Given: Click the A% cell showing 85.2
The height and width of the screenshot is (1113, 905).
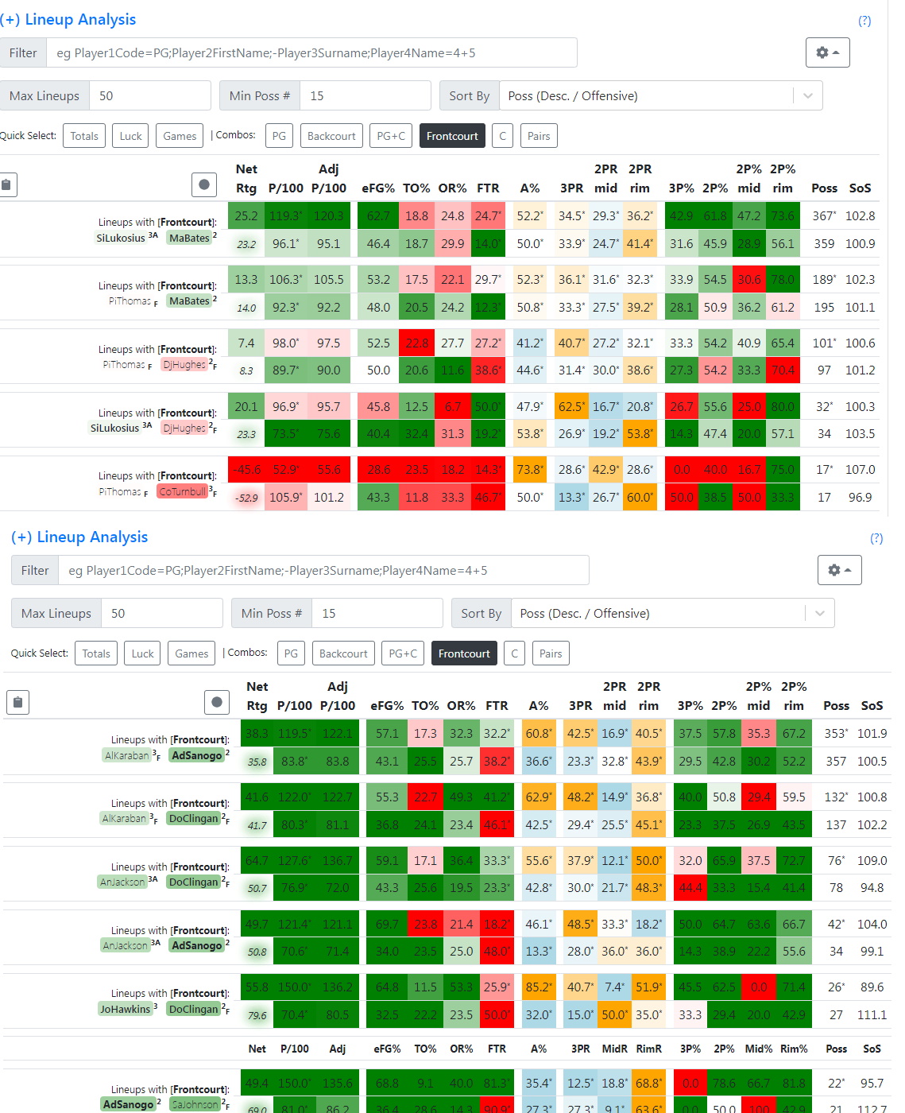Looking at the screenshot, I should point(539,987).
